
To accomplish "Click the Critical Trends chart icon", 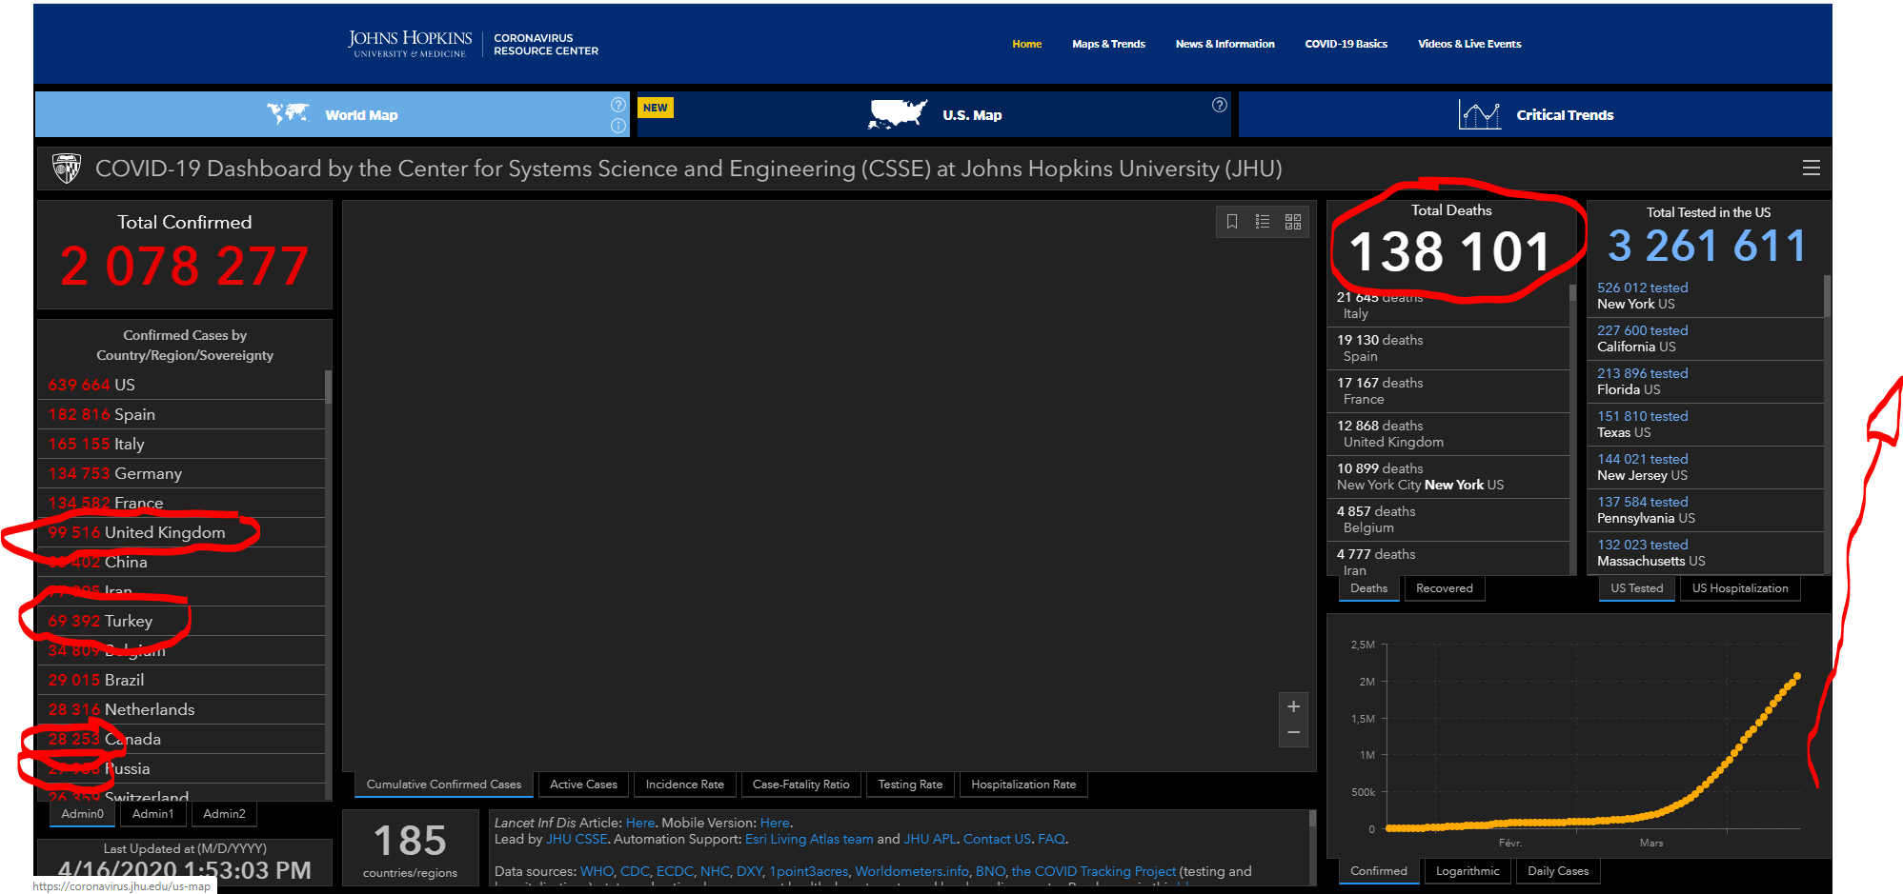I will pos(1480,115).
